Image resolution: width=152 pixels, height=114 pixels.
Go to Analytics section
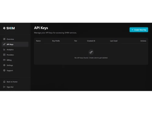[x=15, y=50]
